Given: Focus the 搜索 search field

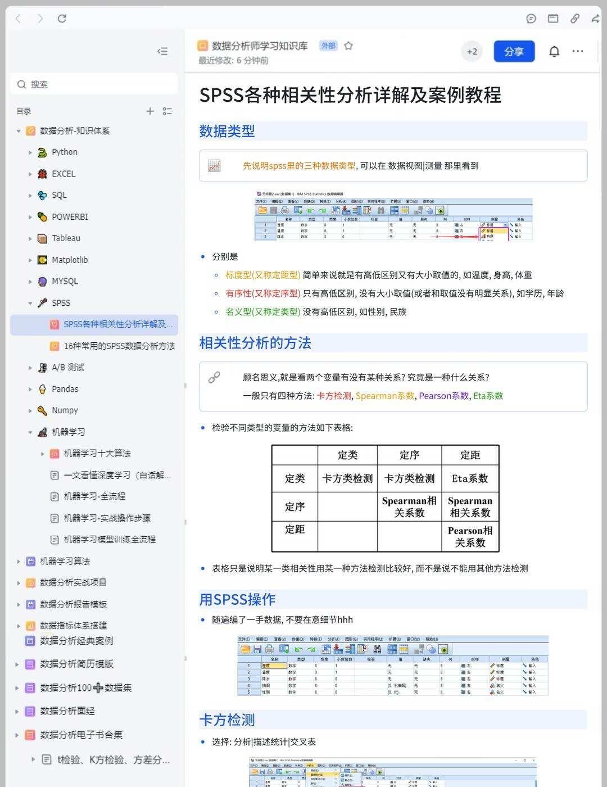Looking at the screenshot, I should click(x=94, y=84).
